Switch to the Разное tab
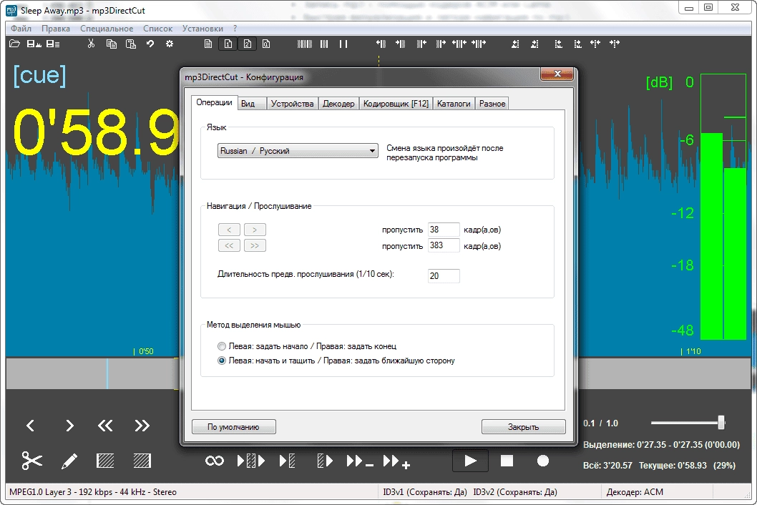 coord(492,104)
